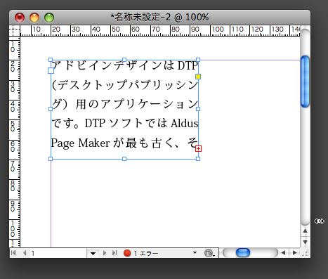Open the document status icon menu
This screenshot has height=279, width=328.
pyautogui.click(x=209, y=253)
